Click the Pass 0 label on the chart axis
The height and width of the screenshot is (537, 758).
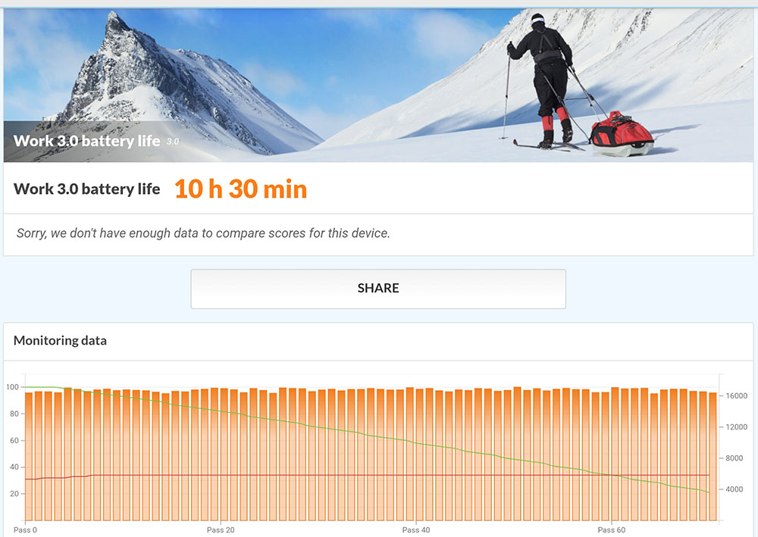click(25, 529)
